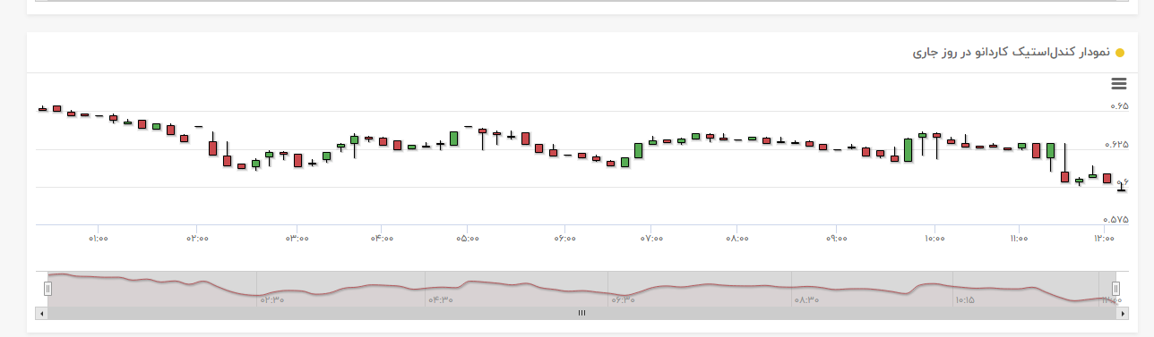The height and width of the screenshot is (337, 1154).
Task: Click the navigator ۰۲:۳۰ time label
Action: [272, 300]
